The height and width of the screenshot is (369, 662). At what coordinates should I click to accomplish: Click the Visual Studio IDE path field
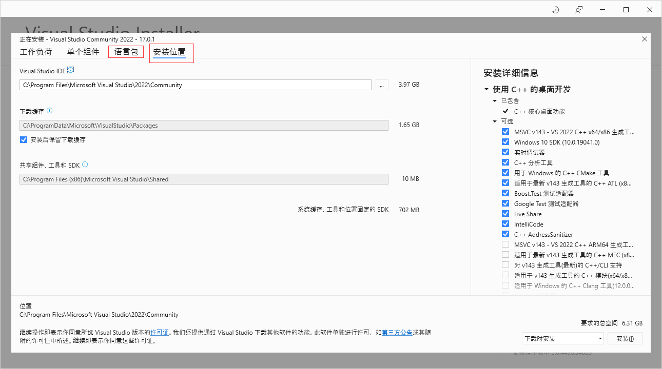click(195, 85)
